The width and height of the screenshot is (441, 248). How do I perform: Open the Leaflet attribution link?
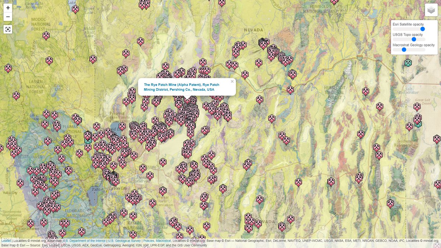click(6, 241)
